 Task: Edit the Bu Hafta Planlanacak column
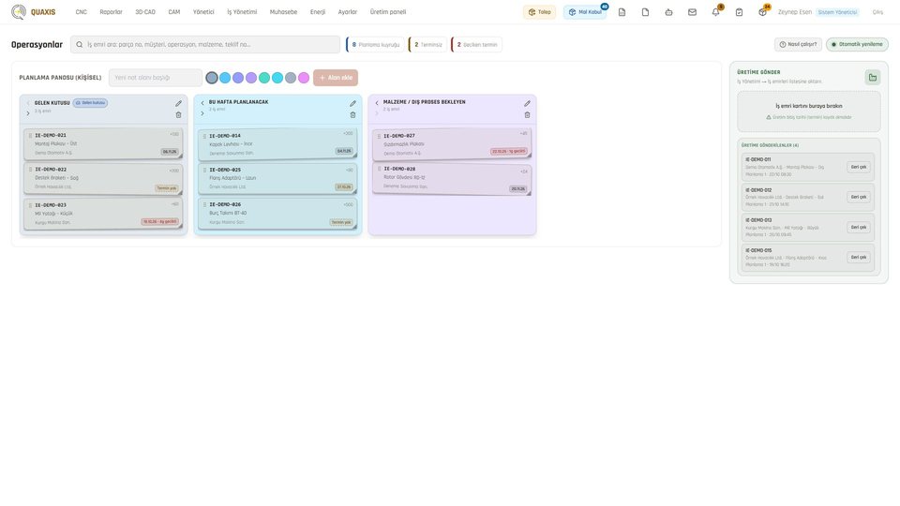353,104
